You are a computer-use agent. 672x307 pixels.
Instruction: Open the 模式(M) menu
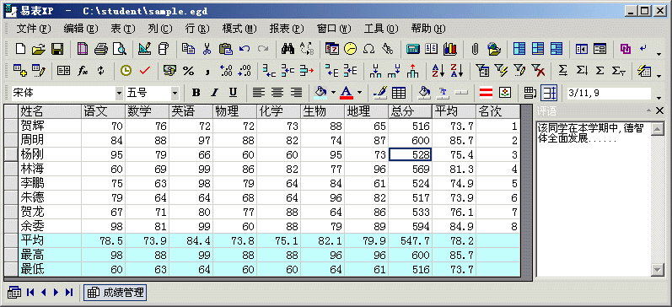[x=239, y=29]
